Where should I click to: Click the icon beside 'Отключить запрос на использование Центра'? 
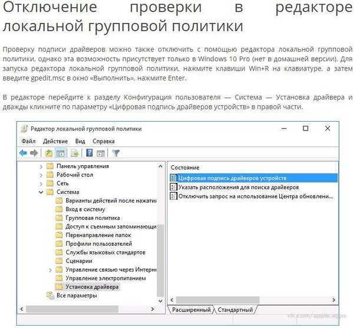tap(173, 196)
